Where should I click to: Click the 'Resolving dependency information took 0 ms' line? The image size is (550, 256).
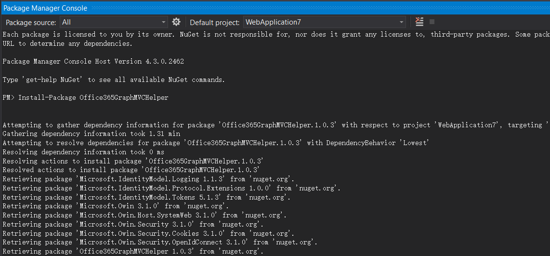tap(83, 152)
